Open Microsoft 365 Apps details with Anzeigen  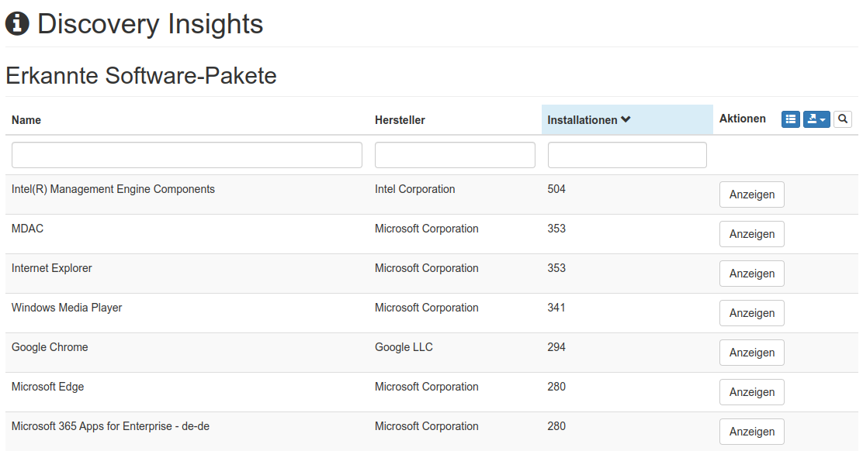751,432
